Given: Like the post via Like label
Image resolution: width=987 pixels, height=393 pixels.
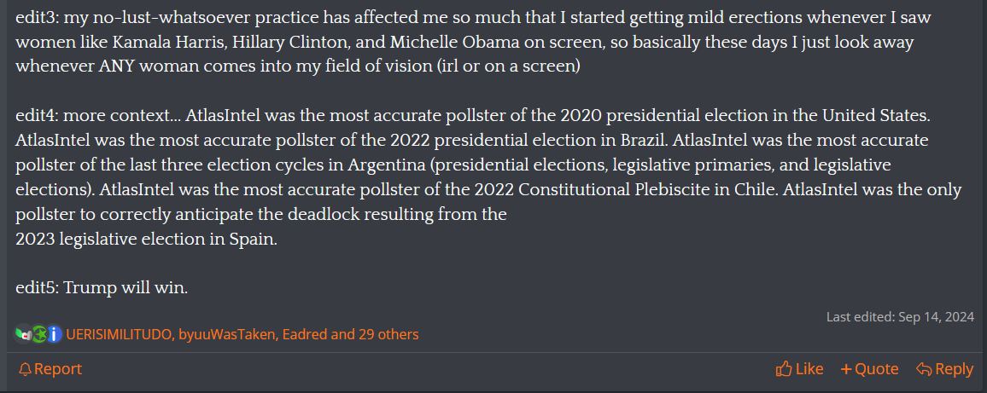Looking at the screenshot, I should tap(809, 369).
